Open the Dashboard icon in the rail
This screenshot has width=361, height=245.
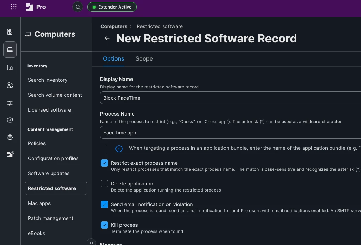(10, 32)
